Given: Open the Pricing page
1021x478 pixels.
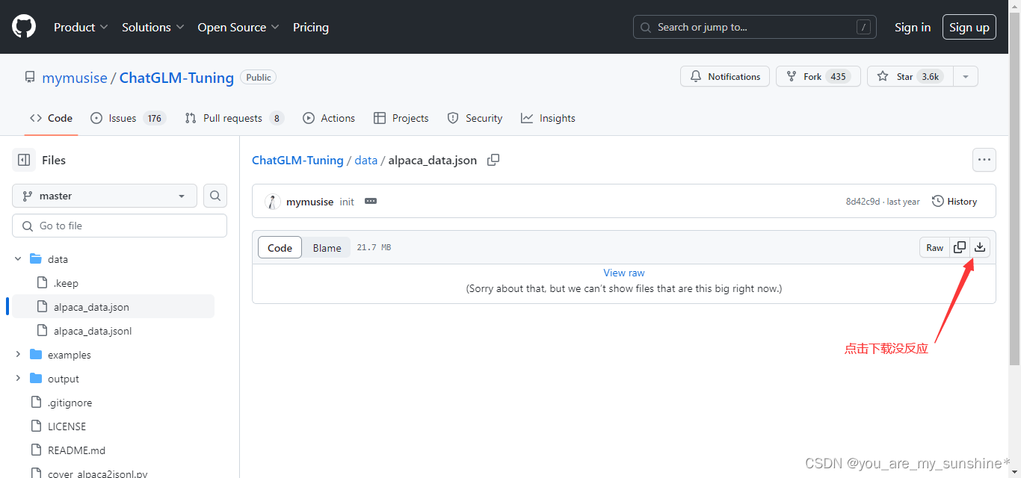Looking at the screenshot, I should tap(311, 27).
